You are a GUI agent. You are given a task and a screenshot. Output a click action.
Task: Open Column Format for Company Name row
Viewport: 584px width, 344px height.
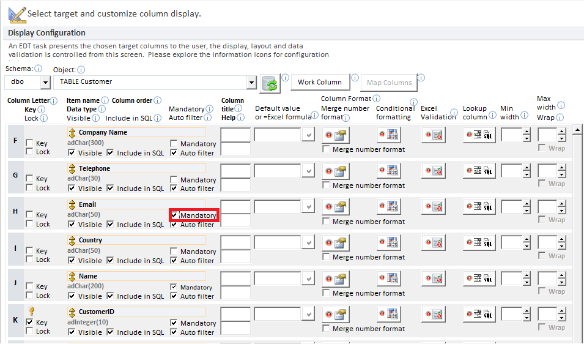pyautogui.click(x=336, y=136)
